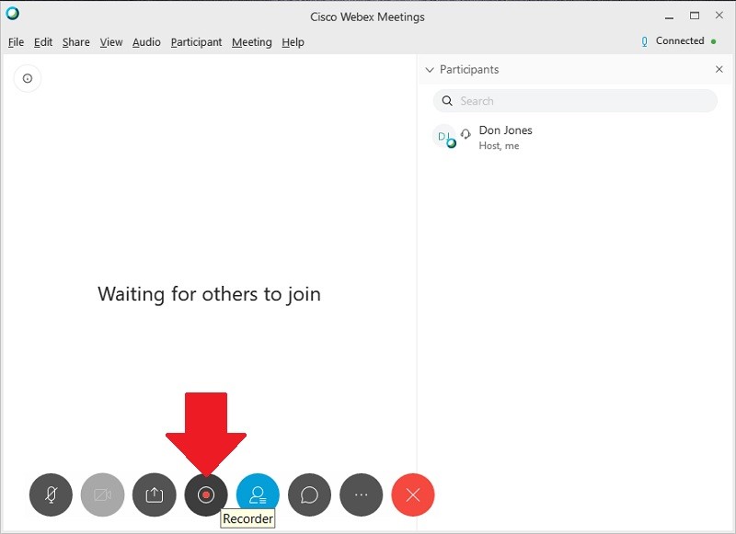Close the Participants panel
This screenshot has width=736, height=534.
(x=720, y=69)
